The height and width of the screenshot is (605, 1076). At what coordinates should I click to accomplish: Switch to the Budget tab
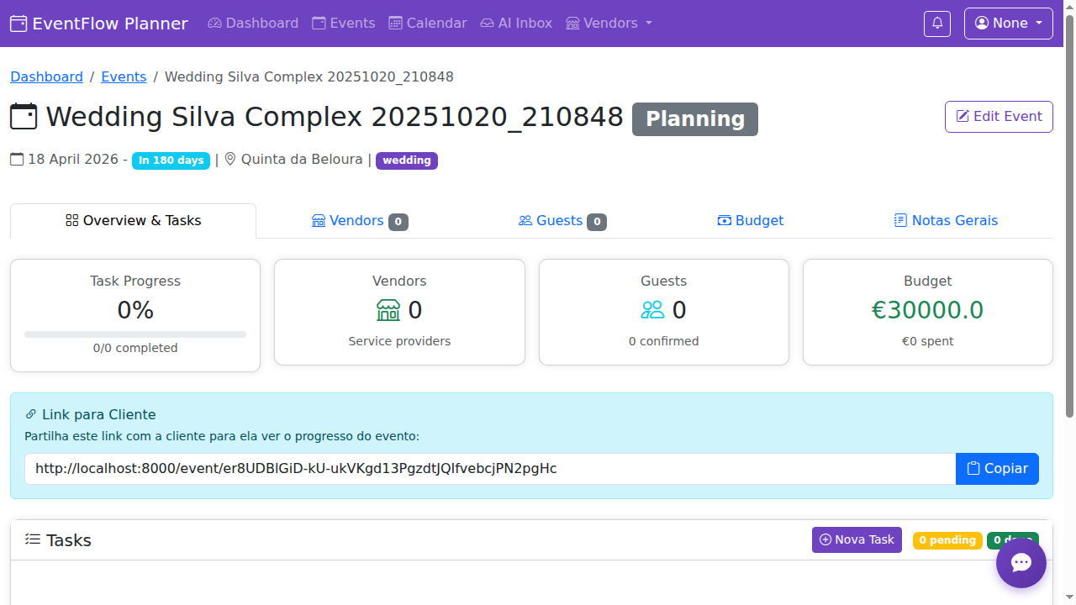coord(750,221)
